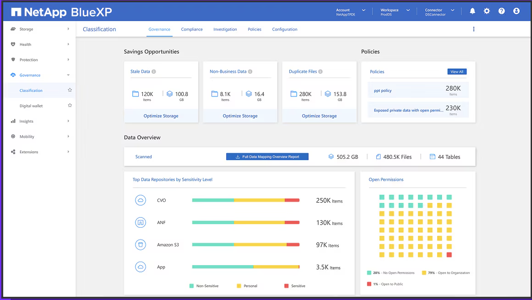Click the red Open to Public square

click(x=449, y=255)
